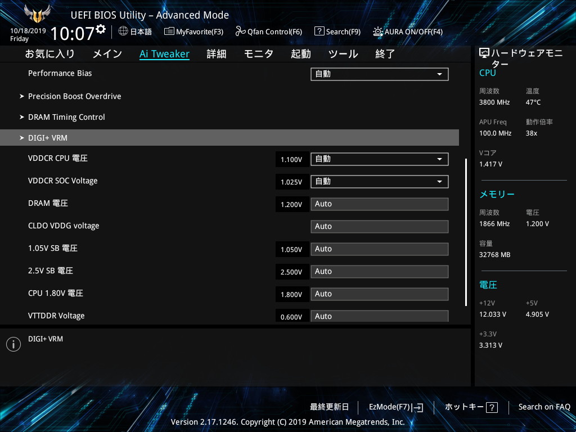The height and width of the screenshot is (432, 576).
Task: Click the 12.033 V reading
Action: [x=493, y=314]
